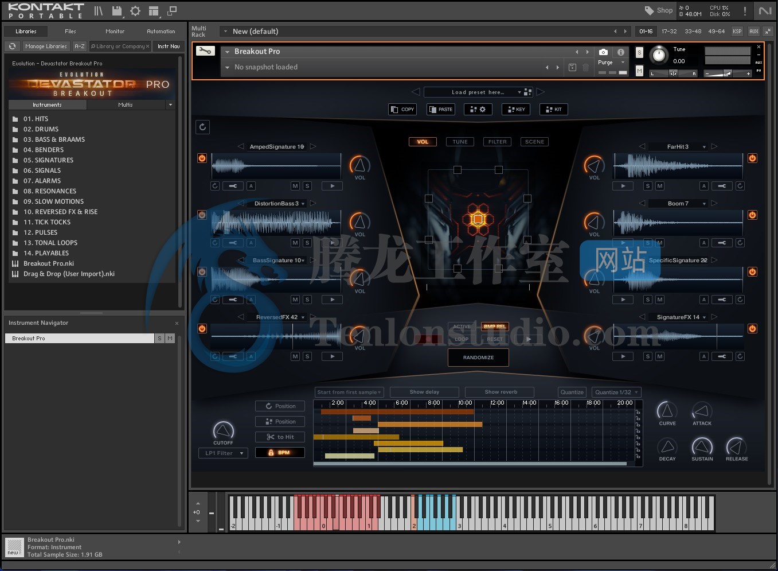Click the instrument pan slider
778x571 pixels.
(674, 73)
